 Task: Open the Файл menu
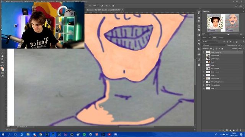[x=8, y=2]
